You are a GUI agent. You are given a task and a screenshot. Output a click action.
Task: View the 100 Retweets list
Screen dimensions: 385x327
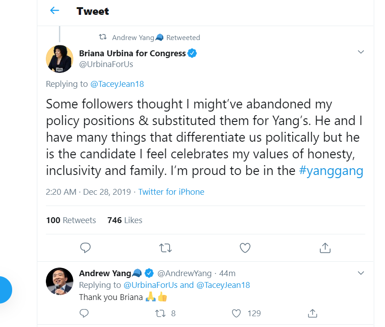pos(71,220)
